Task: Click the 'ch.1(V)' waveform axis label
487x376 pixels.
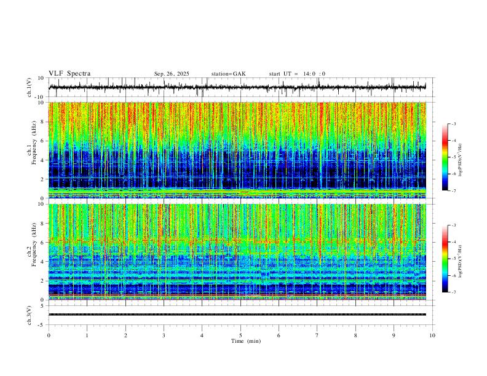Action: click(x=30, y=87)
